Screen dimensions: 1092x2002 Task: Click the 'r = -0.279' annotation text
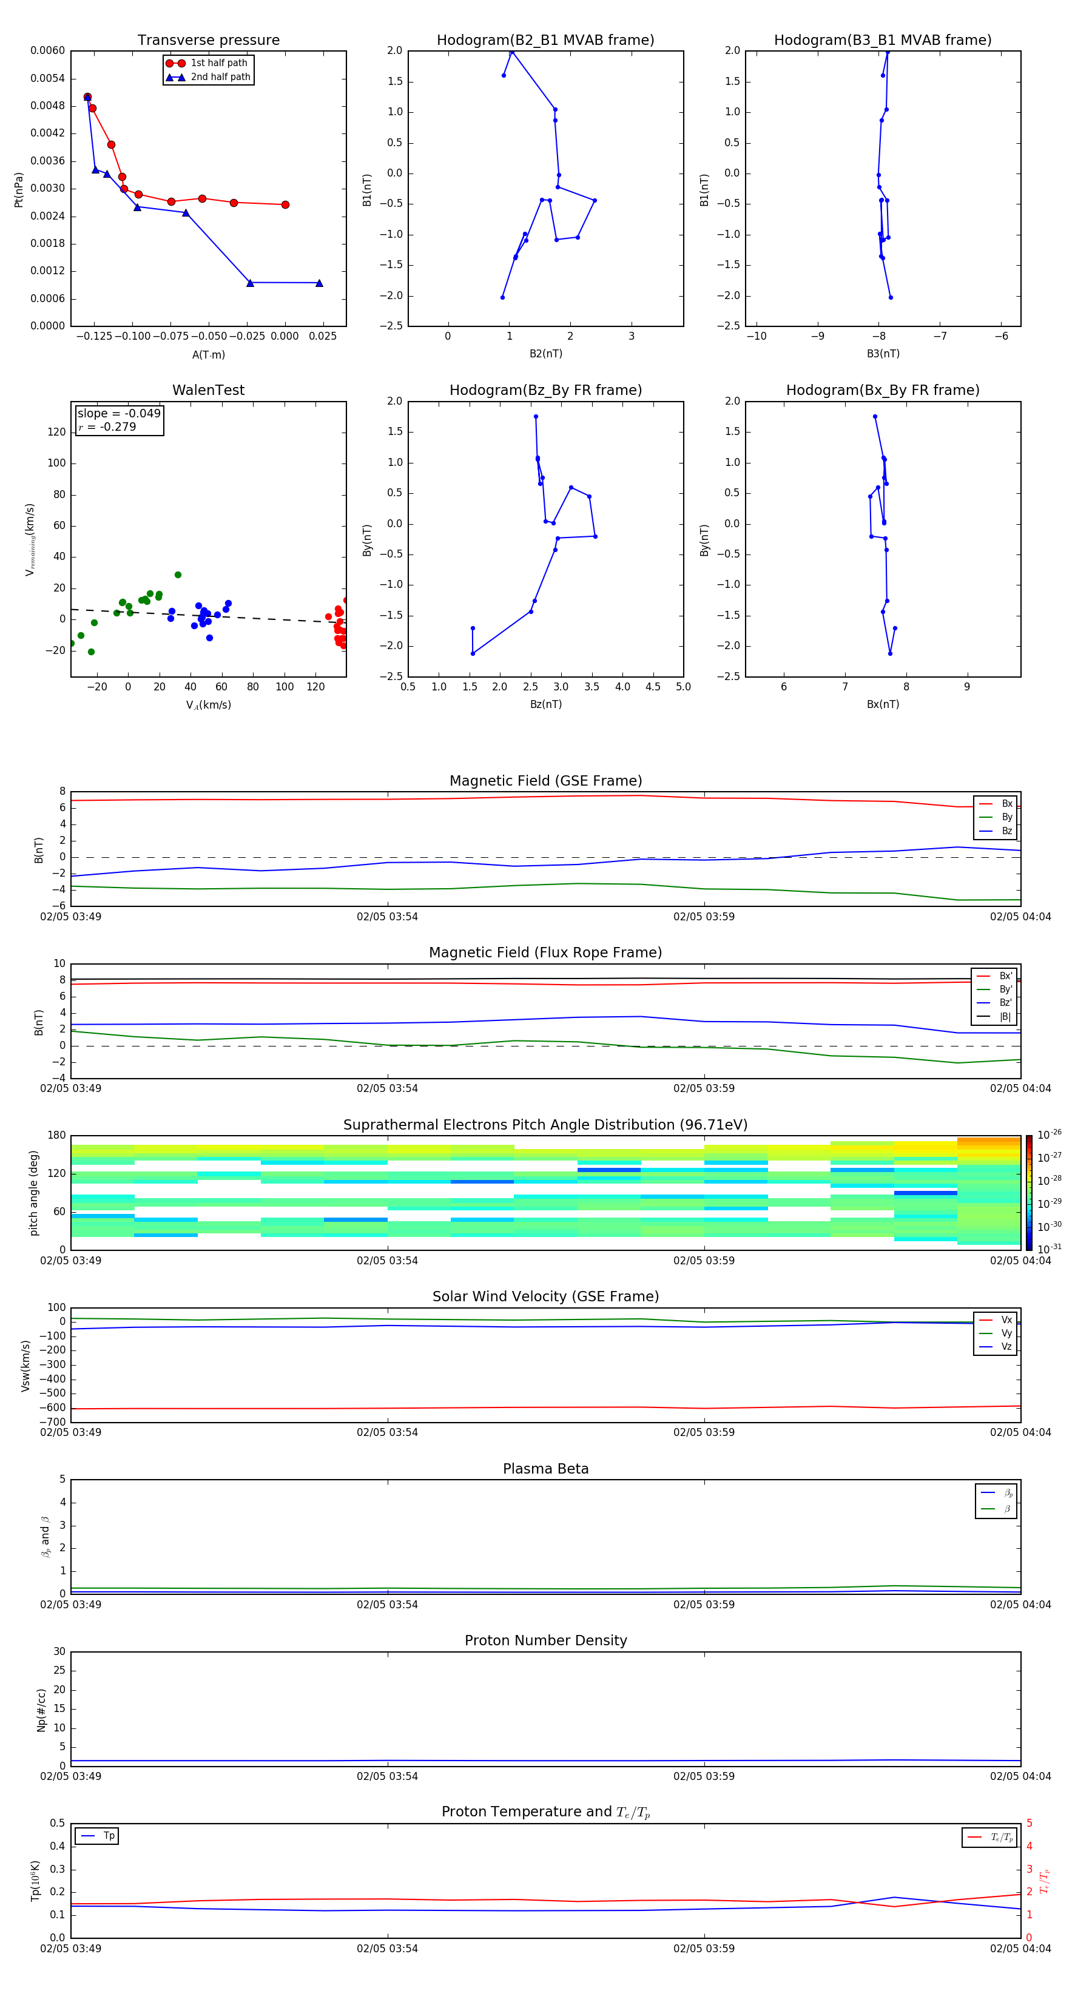click(x=107, y=426)
